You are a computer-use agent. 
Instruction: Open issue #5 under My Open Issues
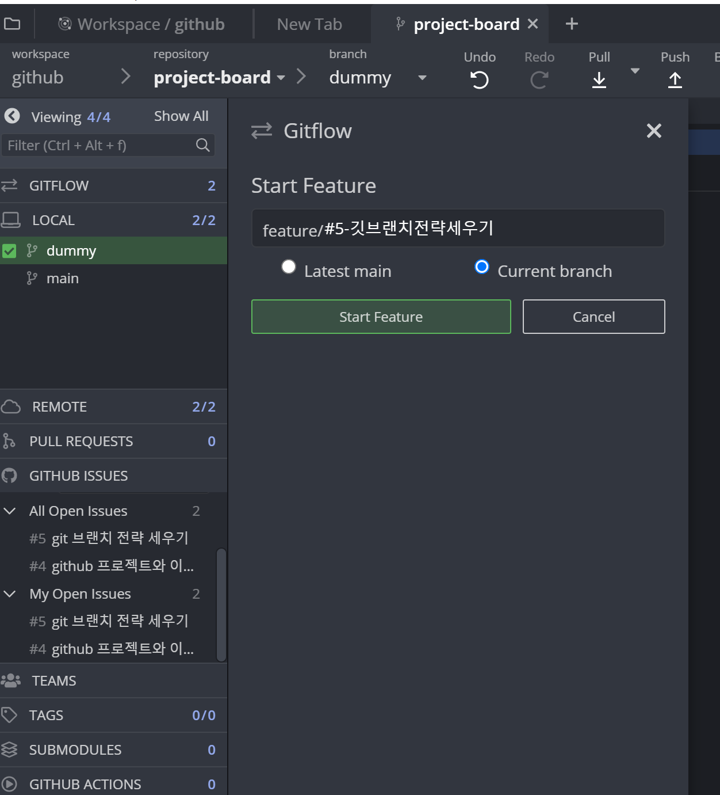point(109,621)
